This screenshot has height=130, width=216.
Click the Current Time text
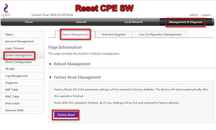[x=52, y=15]
